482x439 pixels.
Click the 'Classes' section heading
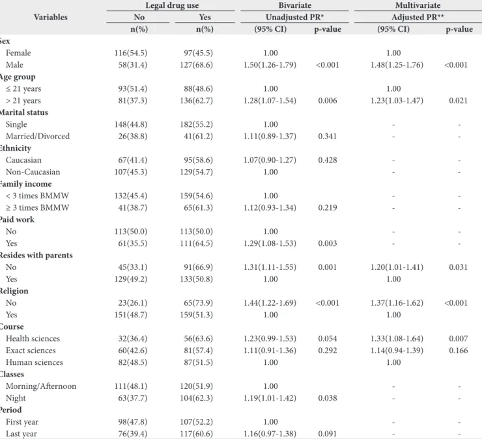pyautogui.click(x=12, y=374)
